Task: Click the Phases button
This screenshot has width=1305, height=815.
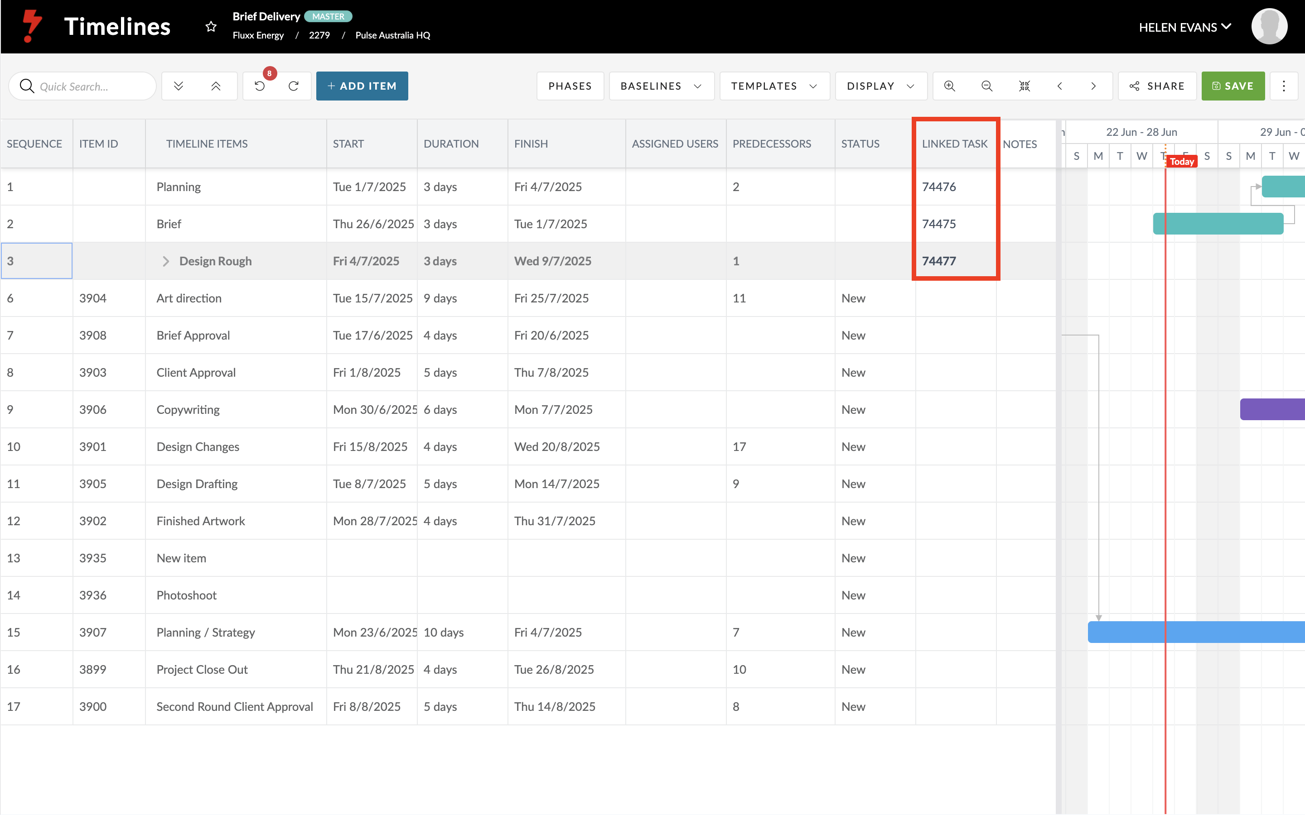Action: (570, 86)
